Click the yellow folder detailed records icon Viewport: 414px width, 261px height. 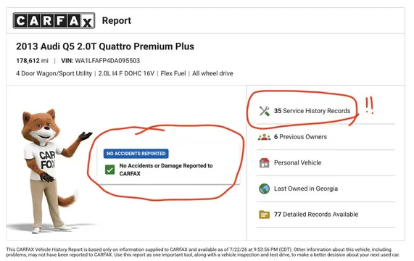point(264,215)
